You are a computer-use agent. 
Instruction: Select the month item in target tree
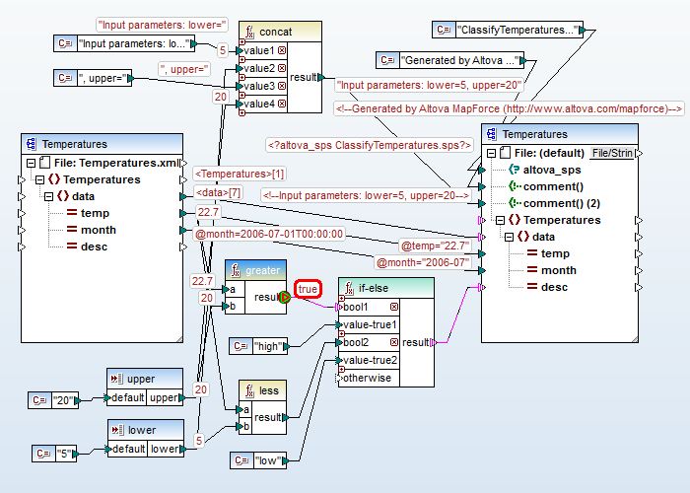pyautogui.click(x=559, y=270)
